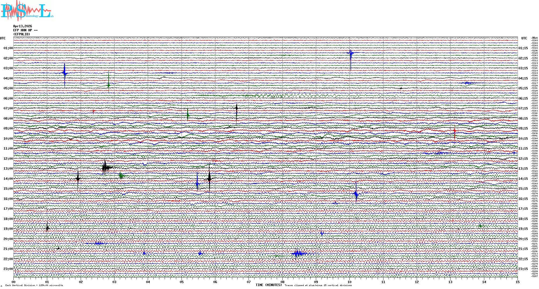Image resolution: width=539 pixels, height=289 pixels.
Task: Select the 23:00 hour label on left
Action: point(8,269)
